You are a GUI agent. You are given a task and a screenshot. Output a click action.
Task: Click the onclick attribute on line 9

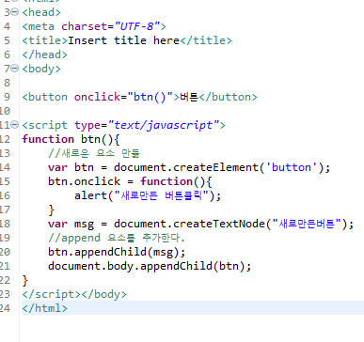tap(97, 97)
